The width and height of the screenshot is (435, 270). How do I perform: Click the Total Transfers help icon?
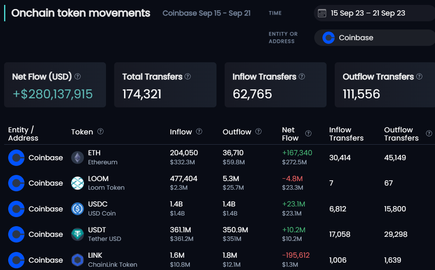click(x=188, y=76)
